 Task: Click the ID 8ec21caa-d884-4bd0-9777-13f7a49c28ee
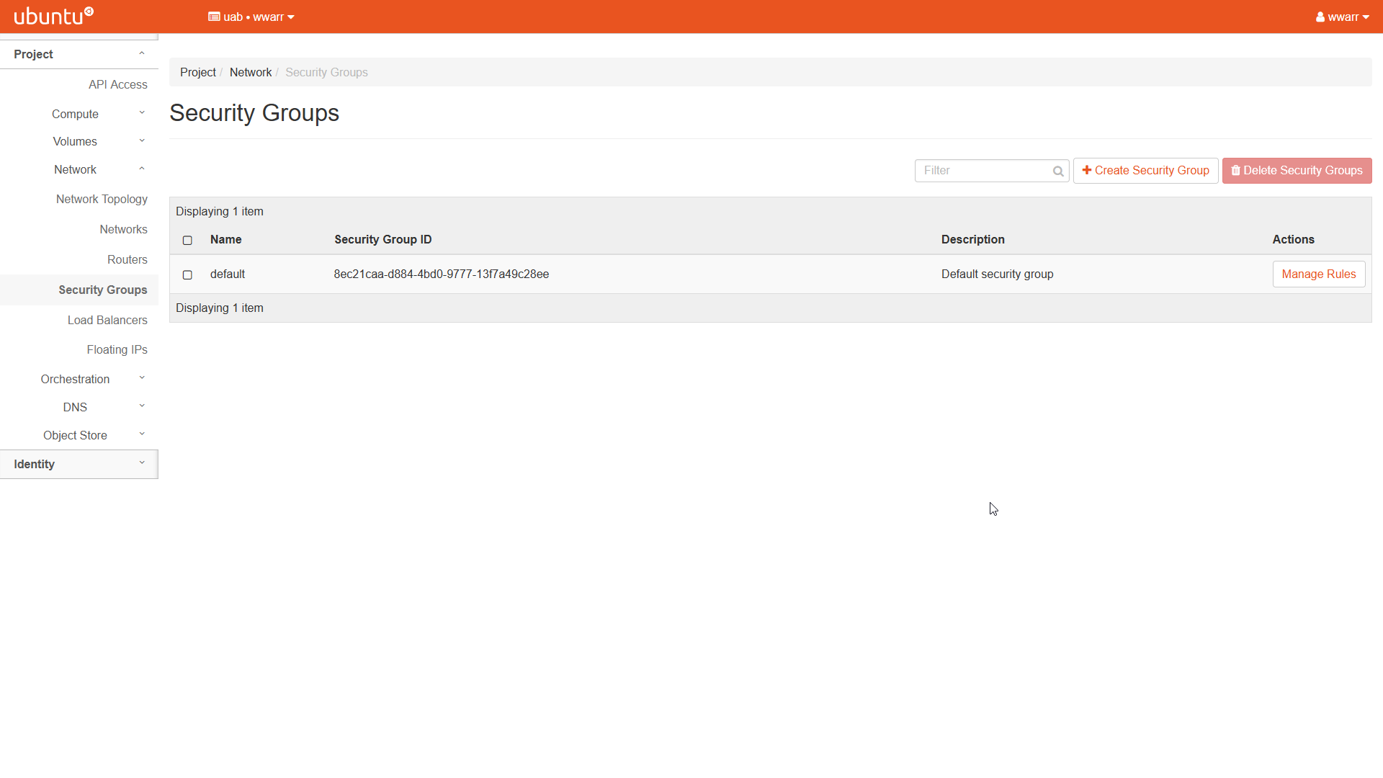[442, 274]
